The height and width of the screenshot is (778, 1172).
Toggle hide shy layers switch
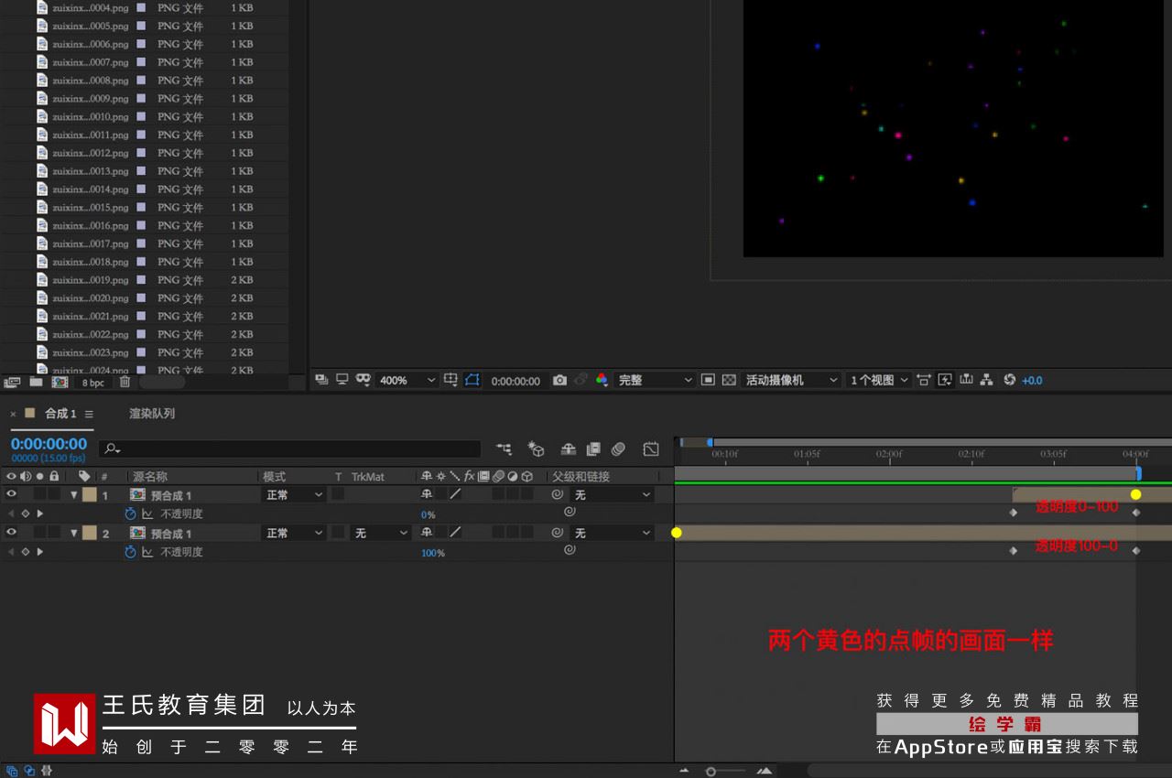click(568, 448)
